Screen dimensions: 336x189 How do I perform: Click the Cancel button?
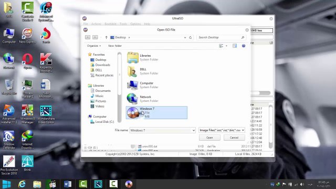(234, 138)
